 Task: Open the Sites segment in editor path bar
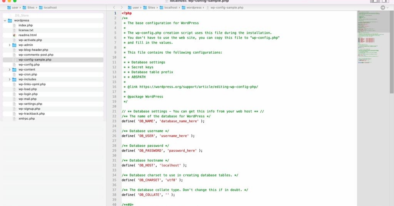point(149,8)
